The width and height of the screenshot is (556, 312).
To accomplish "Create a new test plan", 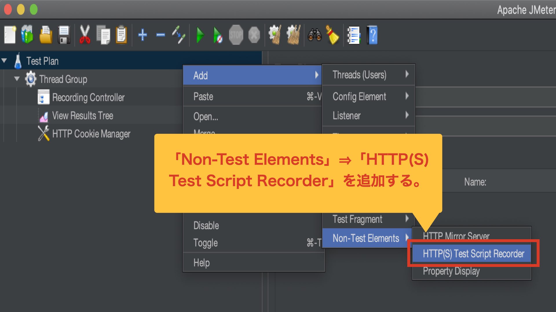I will 10,35.
